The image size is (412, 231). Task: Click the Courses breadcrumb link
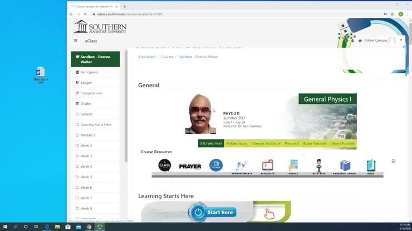167,57
